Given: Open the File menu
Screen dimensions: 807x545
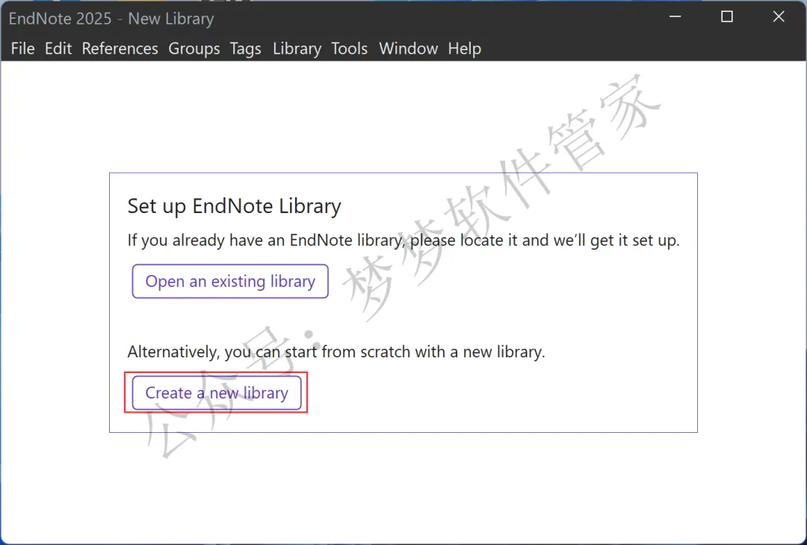Looking at the screenshot, I should click(22, 49).
